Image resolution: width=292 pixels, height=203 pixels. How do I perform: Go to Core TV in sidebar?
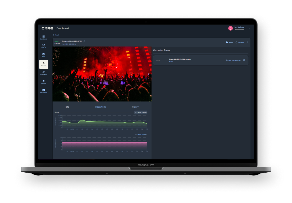[43, 46]
